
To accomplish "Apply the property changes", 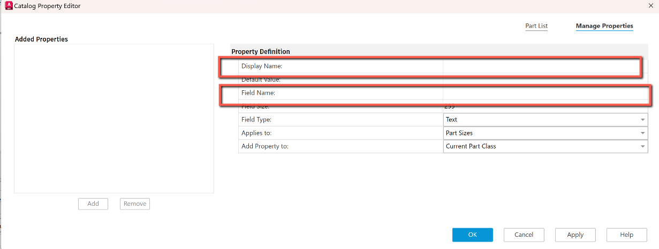I will 575,235.
